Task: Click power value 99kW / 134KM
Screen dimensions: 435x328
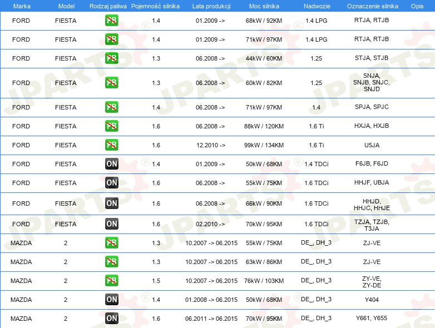Action: 264,145
